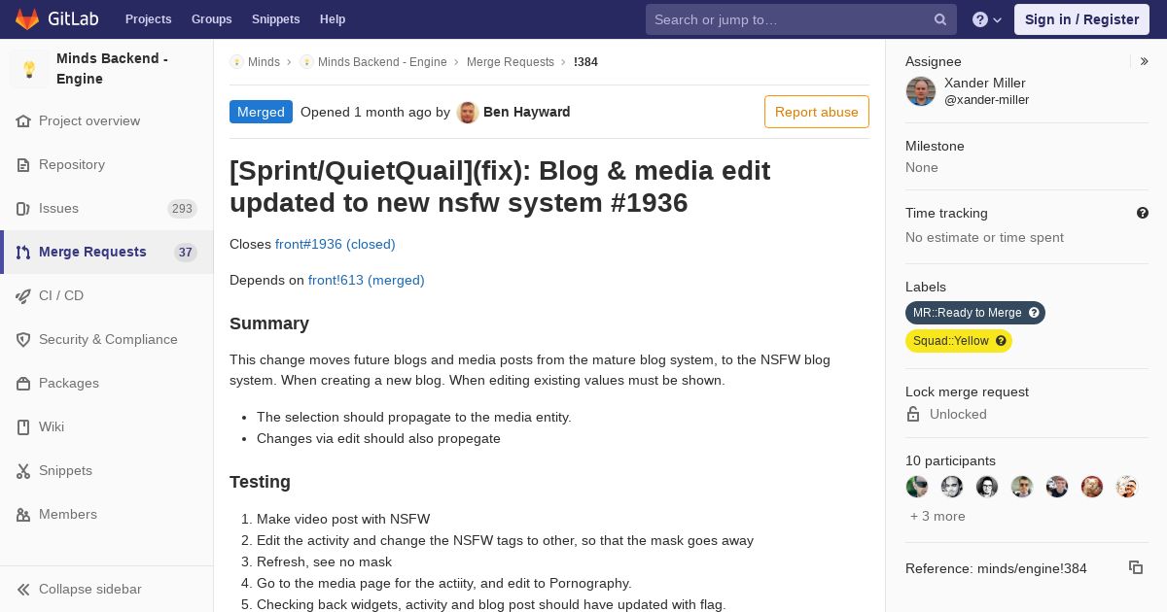Open the help question mark menu
The height and width of the screenshot is (612, 1167).
pyautogui.click(x=987, y=19)
